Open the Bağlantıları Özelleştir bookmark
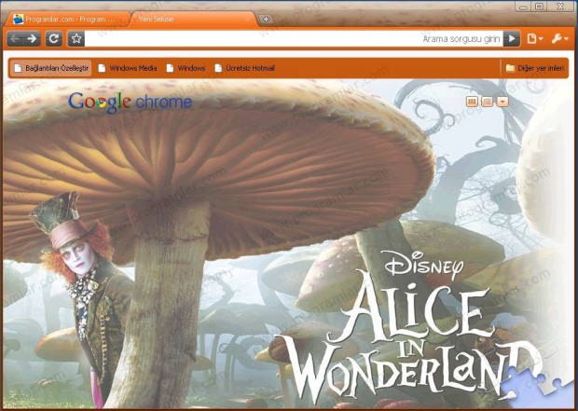The image size is (578, 411). click(x=51, y=68)
